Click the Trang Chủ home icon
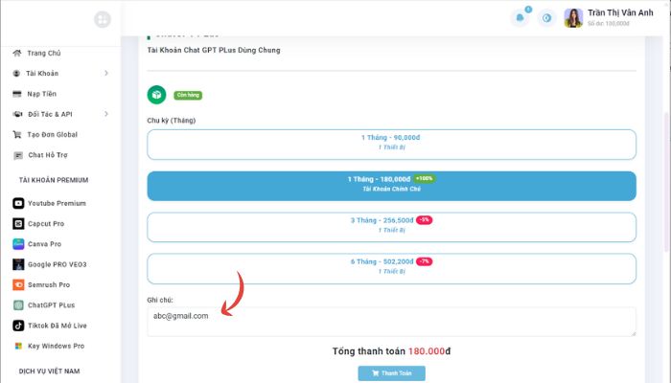This screenshot has width=671, height=383. (x=17, y=53)
